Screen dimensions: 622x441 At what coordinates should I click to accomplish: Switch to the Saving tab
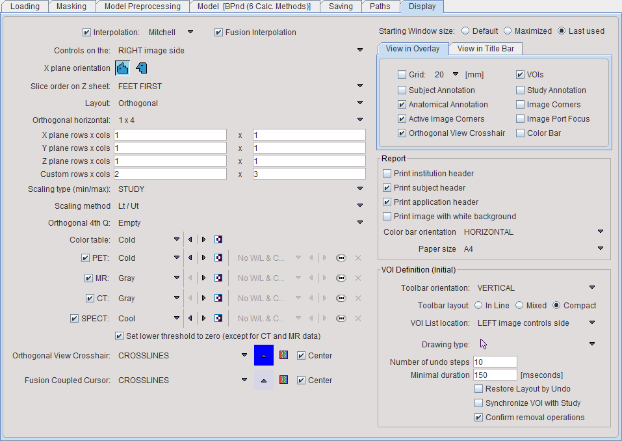[341, 7]
